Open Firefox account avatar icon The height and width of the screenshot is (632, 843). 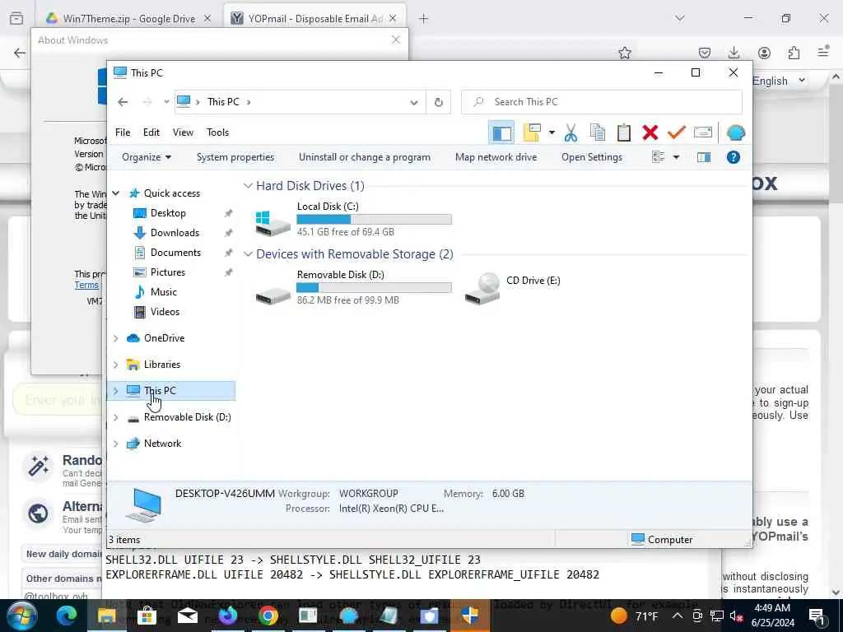pos(764,53)
